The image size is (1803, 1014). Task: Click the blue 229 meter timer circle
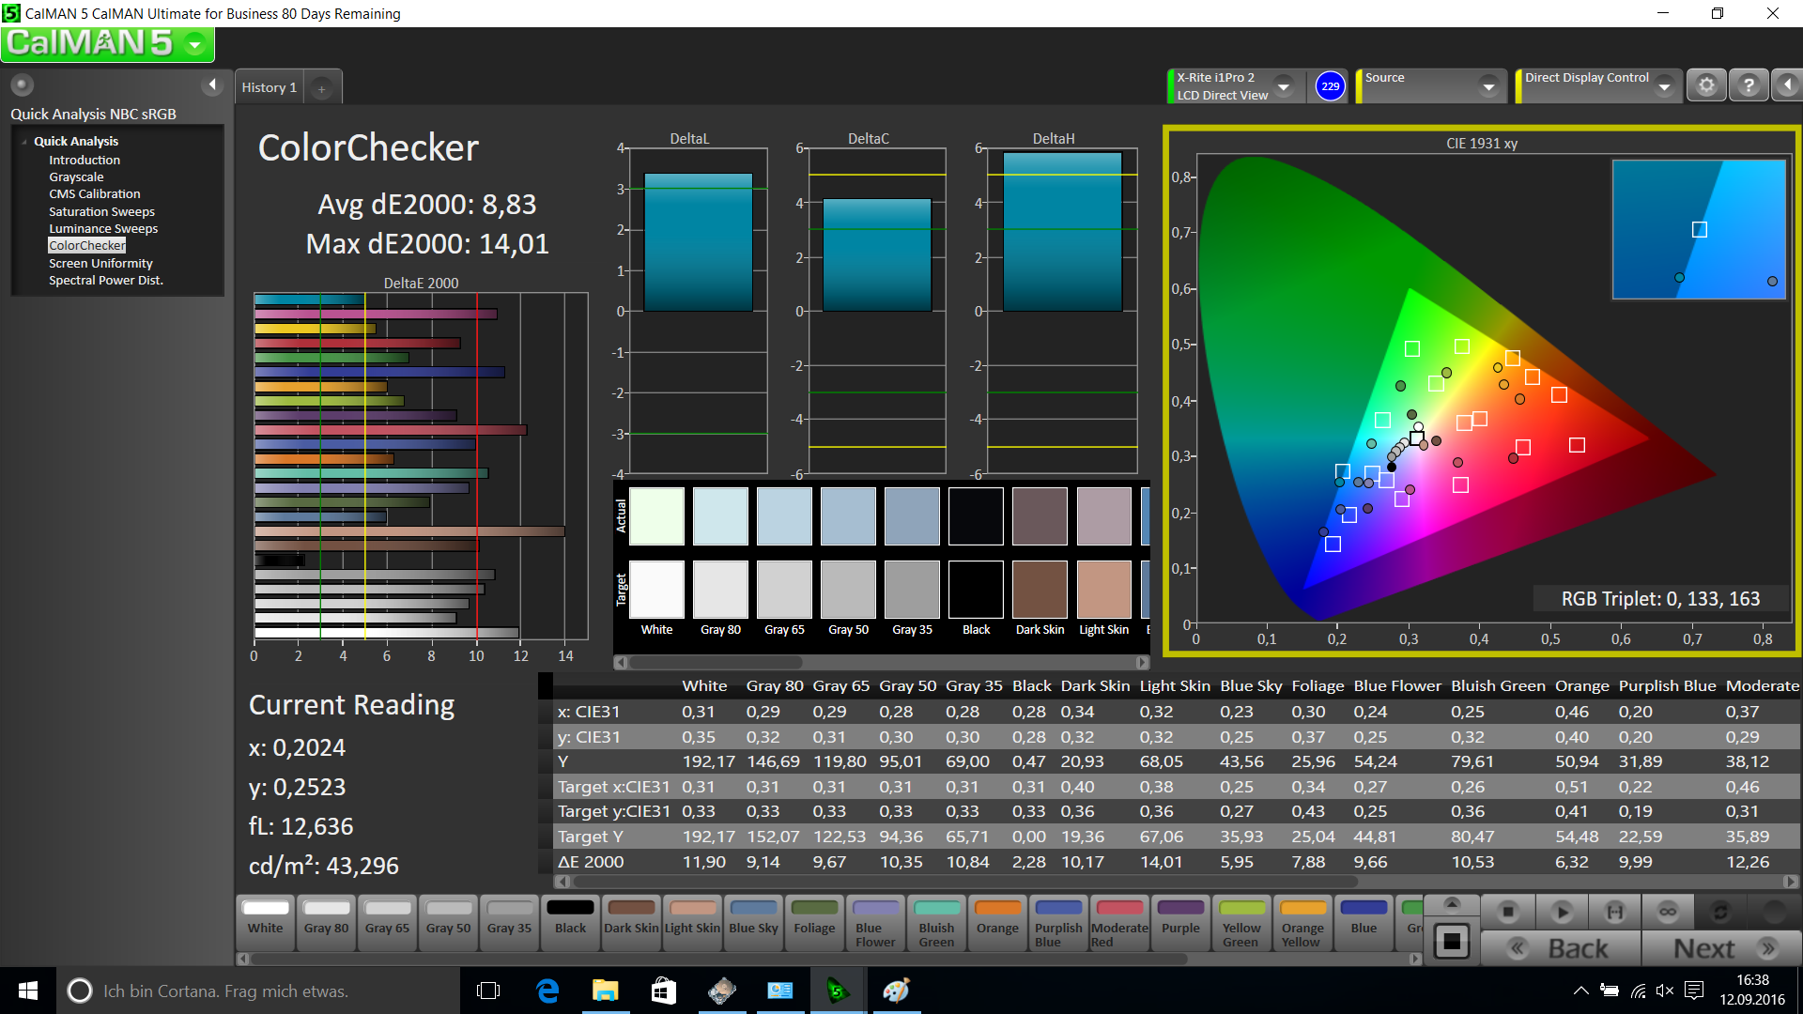tap(1330, 86)
